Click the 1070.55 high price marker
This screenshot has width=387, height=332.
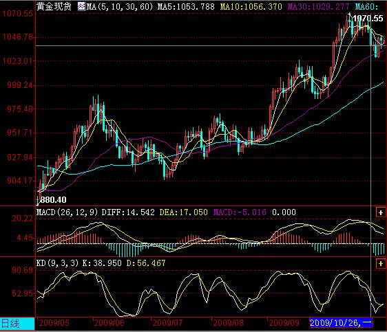368,18
